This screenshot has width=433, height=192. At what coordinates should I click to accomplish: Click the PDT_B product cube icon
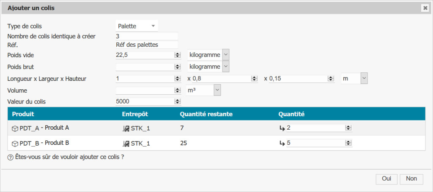(15, 144)
